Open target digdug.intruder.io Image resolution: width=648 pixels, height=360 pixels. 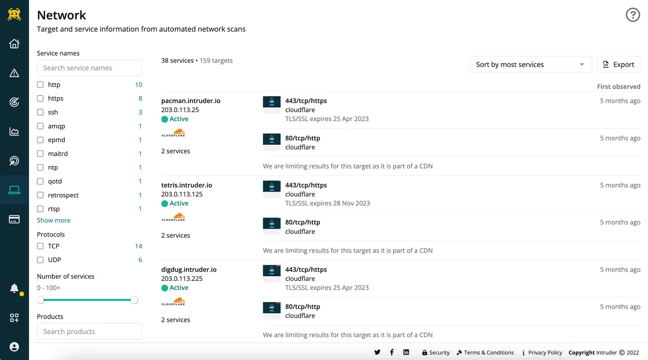(189, 270)
